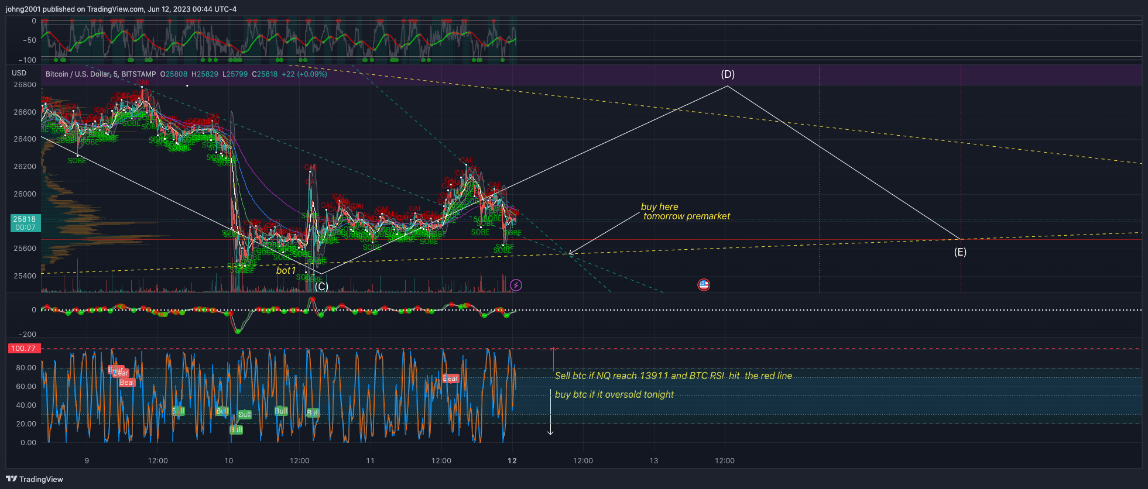Click the 12:00 label after date 13
1148x489 pixels.
pos(725,461)
